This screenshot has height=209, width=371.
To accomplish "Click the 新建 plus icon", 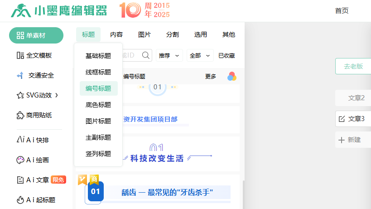I will coord(342,140).
